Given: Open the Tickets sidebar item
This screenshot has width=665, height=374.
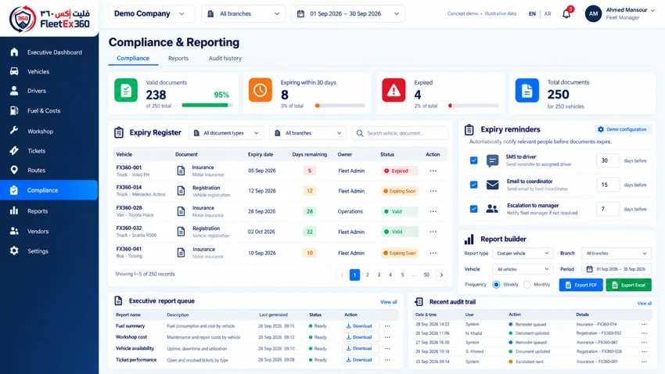Looking at the screenshot, I should pos(49,150).
